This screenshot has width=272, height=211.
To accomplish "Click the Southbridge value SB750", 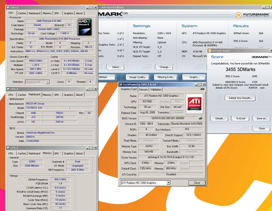I will tap(59, 117).
